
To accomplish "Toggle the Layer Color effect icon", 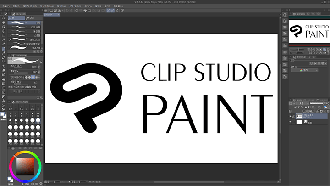I will (x=323, y=63).
